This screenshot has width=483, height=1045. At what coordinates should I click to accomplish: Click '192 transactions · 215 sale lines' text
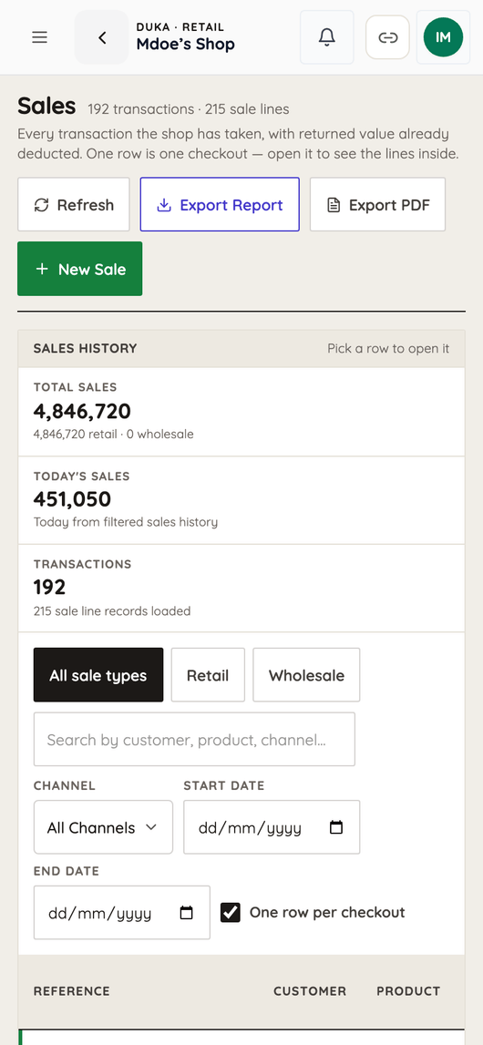[189, 109]
